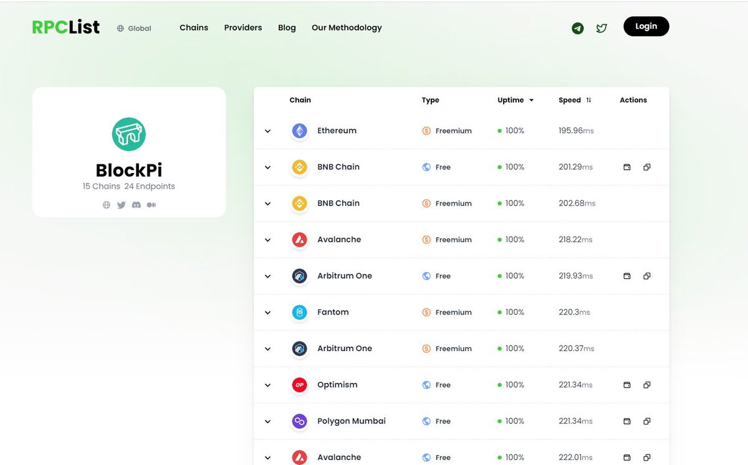Click the Polygon Mumbai chain name
Viewport: 748px width, 465px height.
(352, 421)
